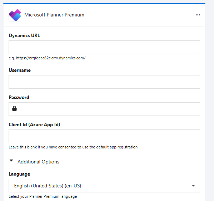Open the English (United States) language selector
Viewport: 214px width, 201px height.
click(x=104, y=186)
